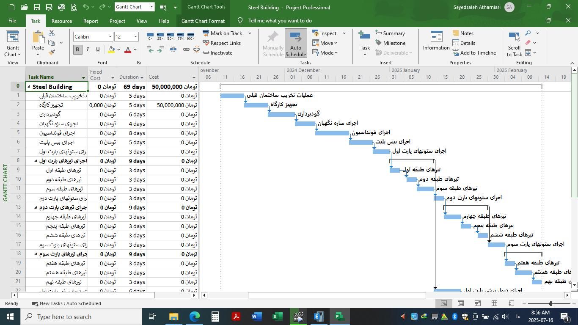Click the Fill Down icon

coord(528,52)
